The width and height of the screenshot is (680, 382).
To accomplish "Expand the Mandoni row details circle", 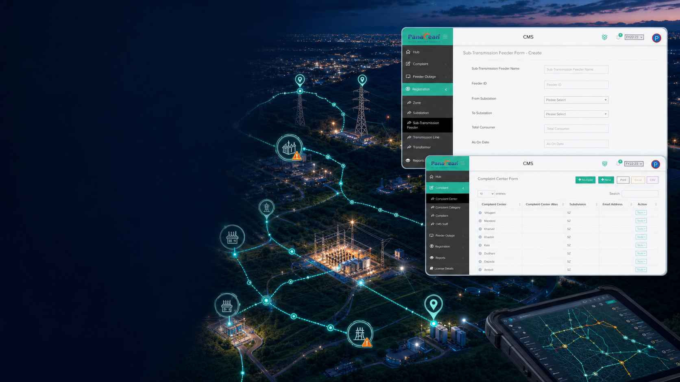I will [480, 221].
